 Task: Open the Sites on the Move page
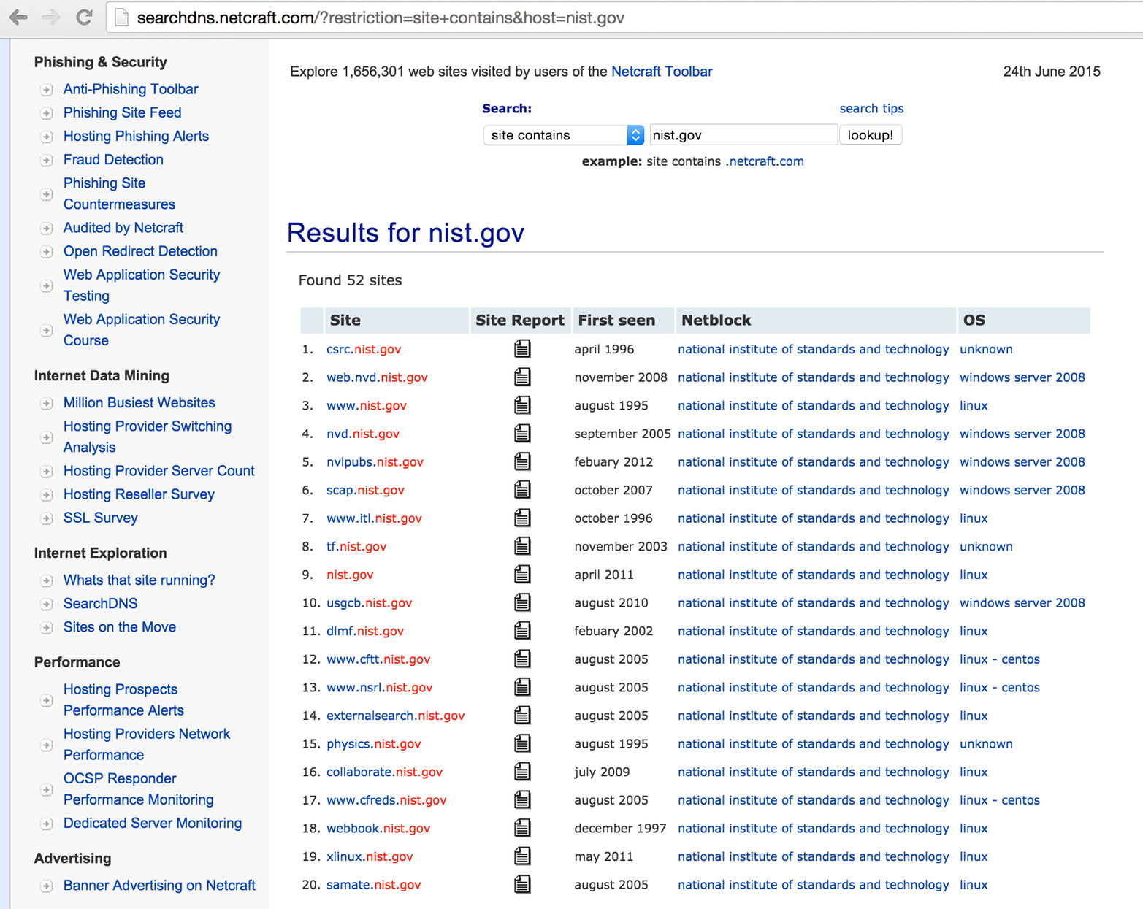pyautogui.click(x=119, y=627)
